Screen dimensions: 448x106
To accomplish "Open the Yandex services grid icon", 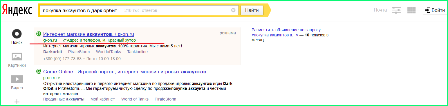I will point(411,10).
